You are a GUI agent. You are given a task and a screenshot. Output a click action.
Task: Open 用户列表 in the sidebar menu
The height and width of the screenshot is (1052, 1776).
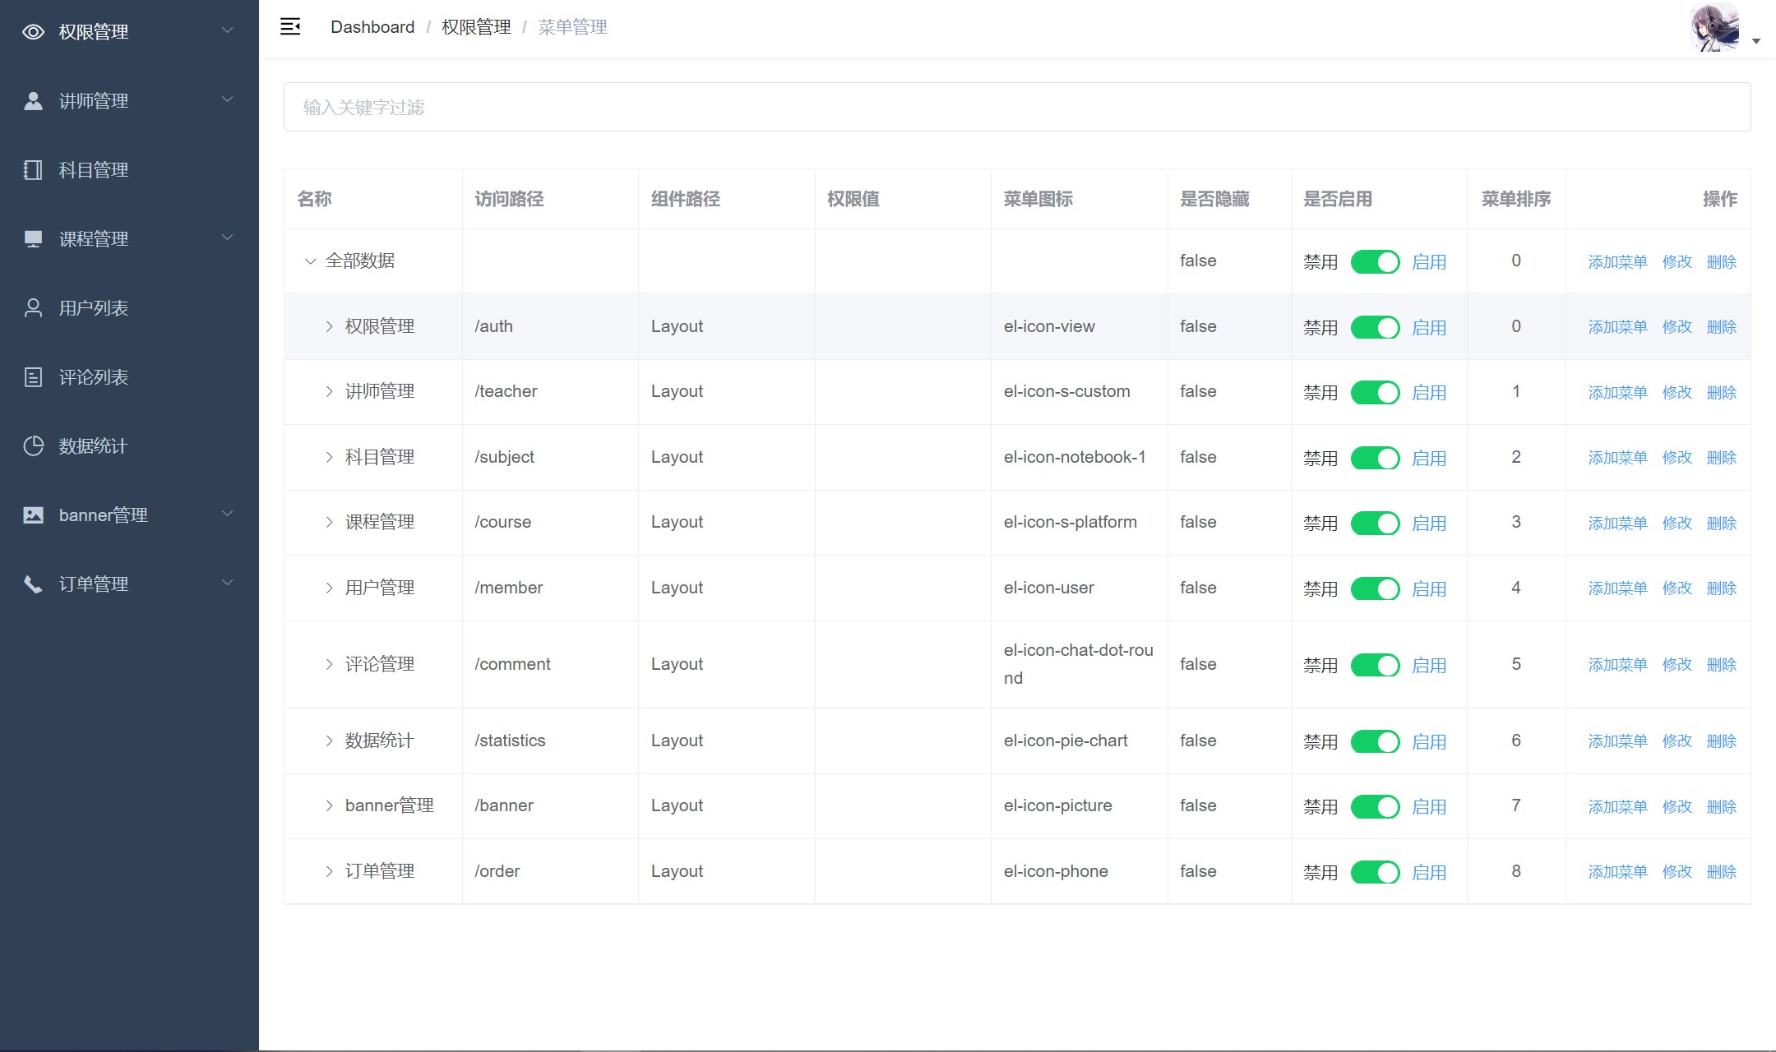pyautogui.click(x=94, y=308)
